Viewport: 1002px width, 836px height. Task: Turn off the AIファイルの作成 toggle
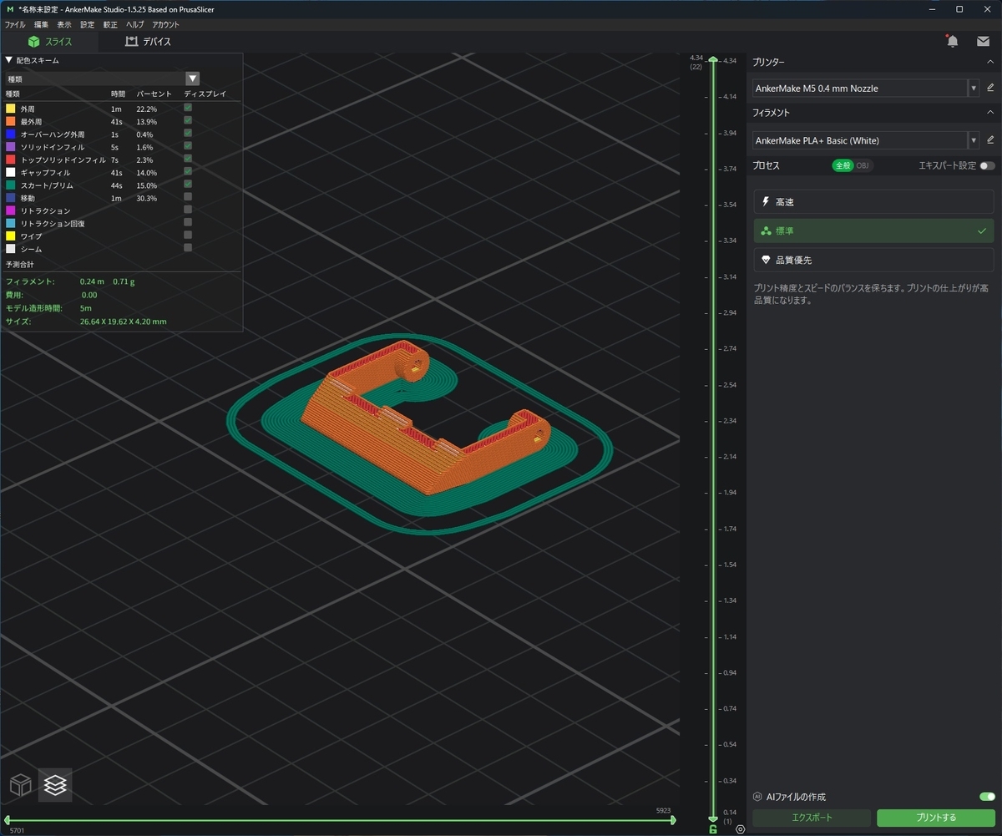tap(987, 797)
